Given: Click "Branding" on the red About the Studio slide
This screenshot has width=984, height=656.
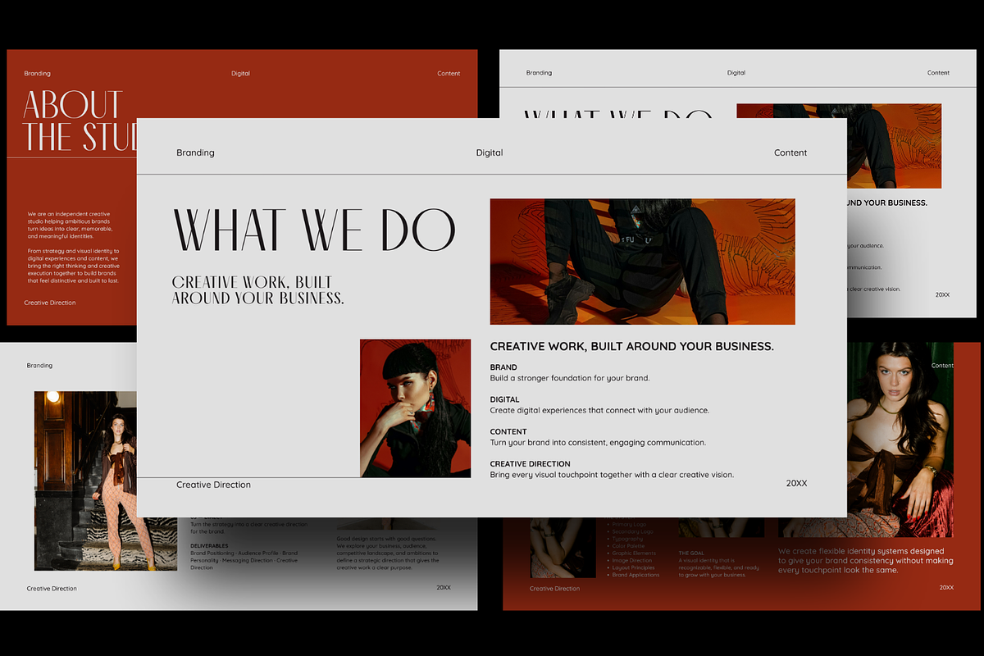Looking at the screenshot, I should click(37, 74).
